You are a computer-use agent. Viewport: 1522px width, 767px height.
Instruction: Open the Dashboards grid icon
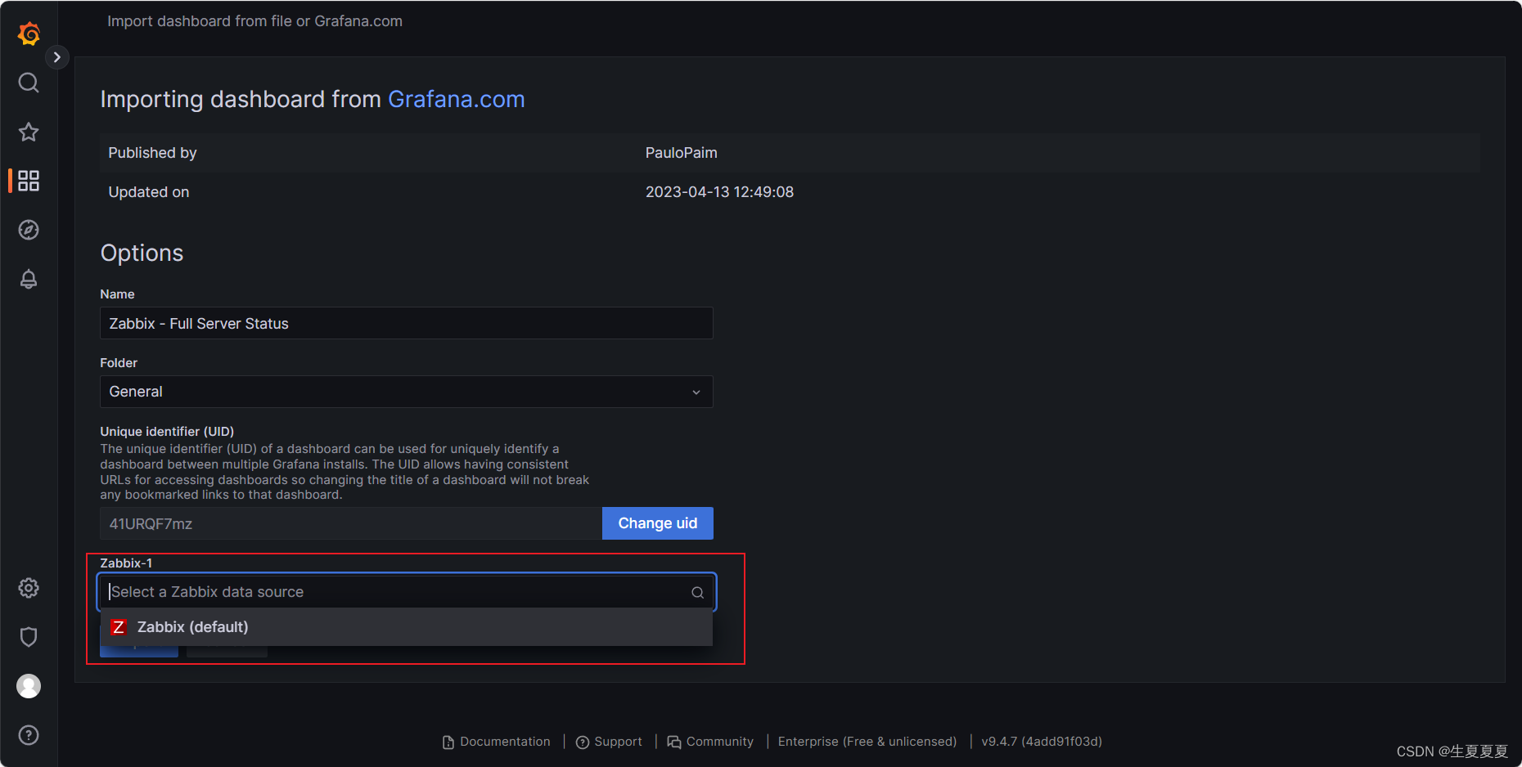click(x=29, y=181)
